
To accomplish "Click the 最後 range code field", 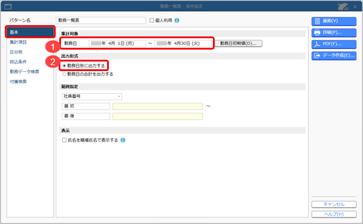I will pos(86,116).
